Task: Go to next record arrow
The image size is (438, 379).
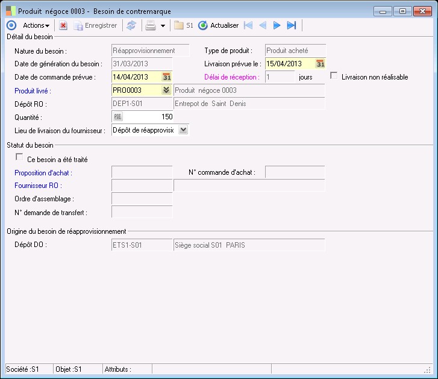Action: 277,25
